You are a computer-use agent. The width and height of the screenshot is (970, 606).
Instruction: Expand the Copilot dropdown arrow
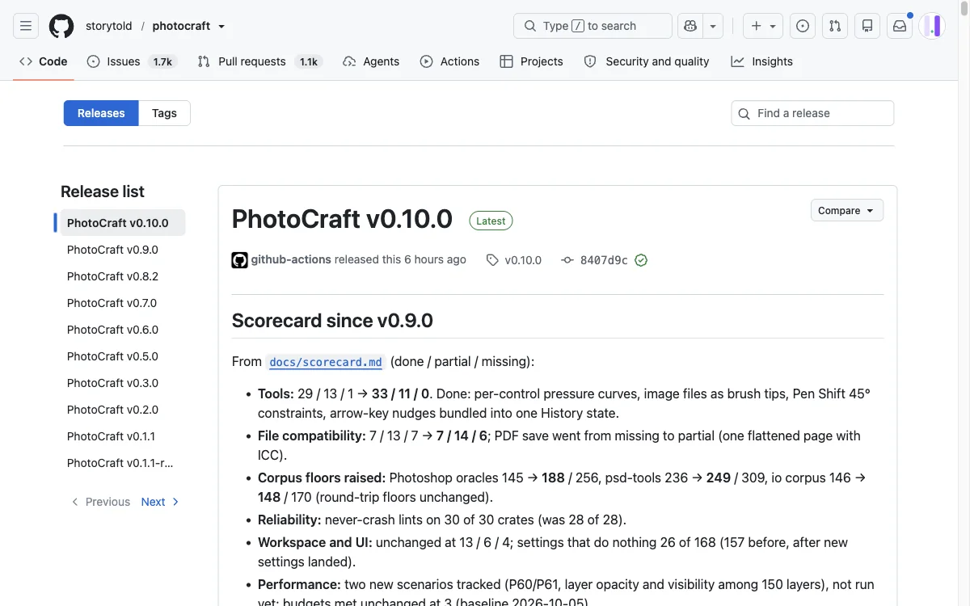tap(713, 26)
